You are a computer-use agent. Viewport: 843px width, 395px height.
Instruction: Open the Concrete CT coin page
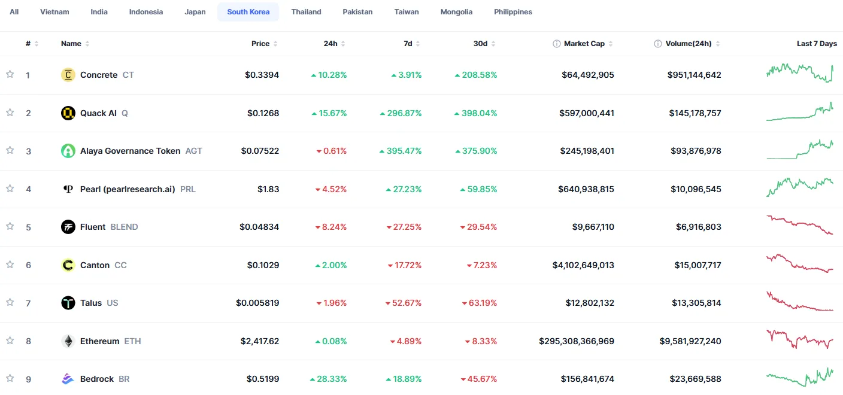point(98,75)
